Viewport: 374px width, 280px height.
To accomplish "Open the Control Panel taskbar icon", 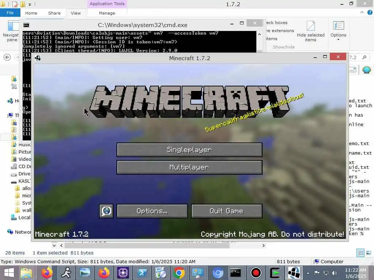I will (198, 273).
